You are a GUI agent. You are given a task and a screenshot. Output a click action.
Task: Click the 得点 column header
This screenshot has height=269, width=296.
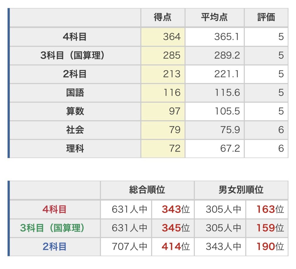click(162, 17)
